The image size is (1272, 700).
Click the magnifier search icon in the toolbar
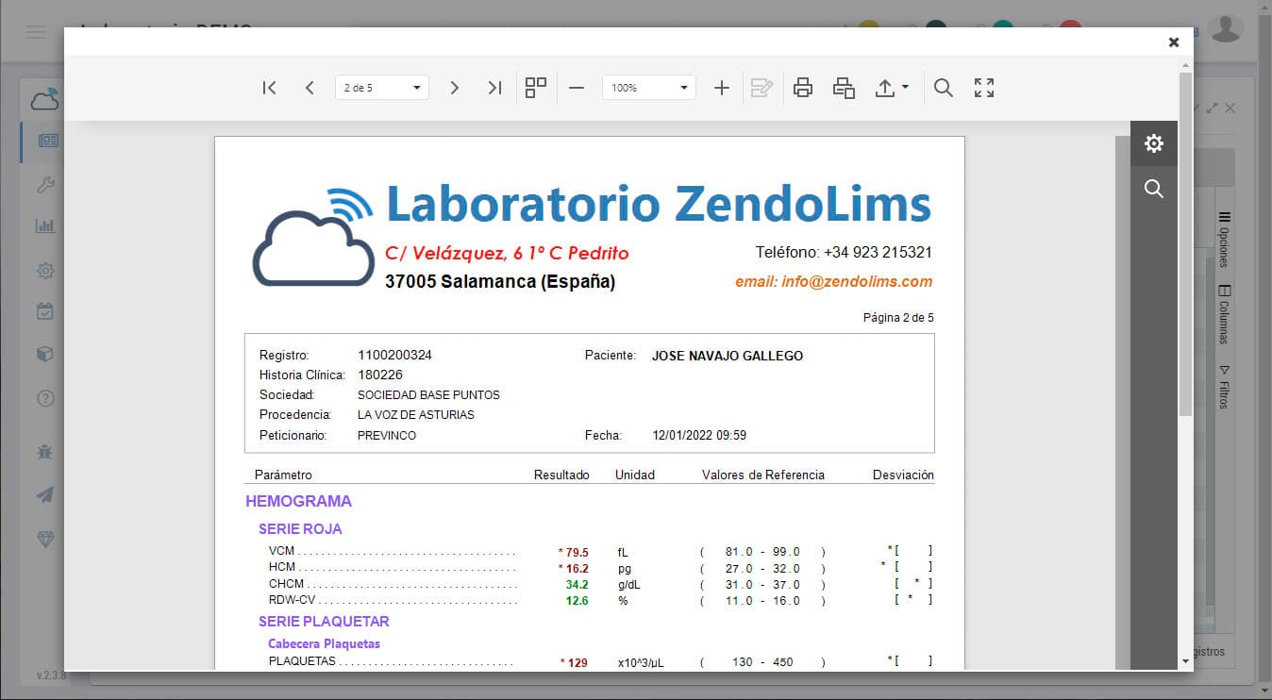(x=943, y=88)
